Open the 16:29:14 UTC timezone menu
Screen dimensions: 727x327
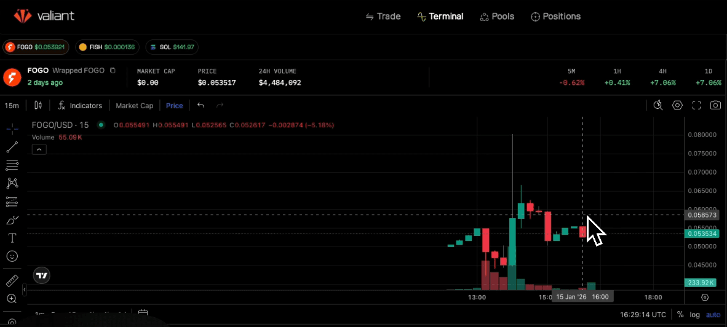pos(643,315)
